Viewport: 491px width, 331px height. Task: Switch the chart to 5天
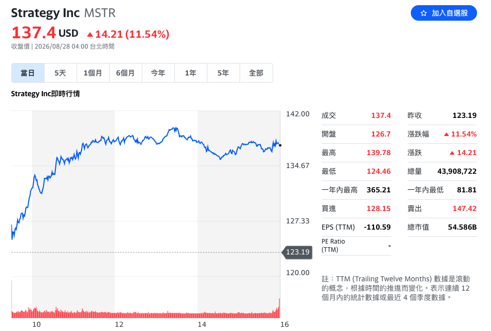pos(61,73)
